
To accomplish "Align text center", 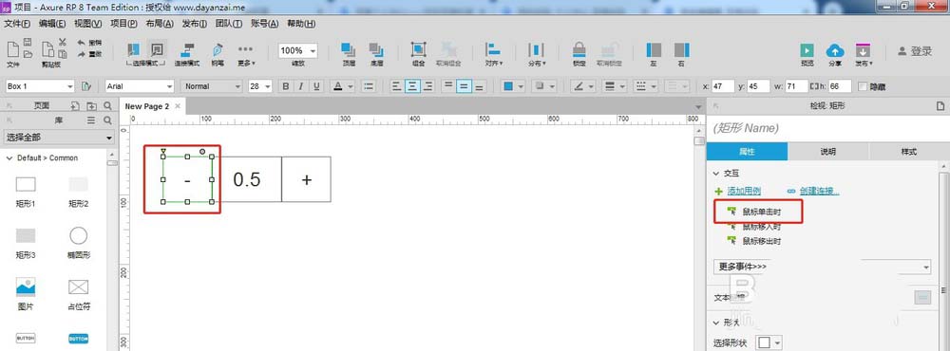I will pos(412,86).
